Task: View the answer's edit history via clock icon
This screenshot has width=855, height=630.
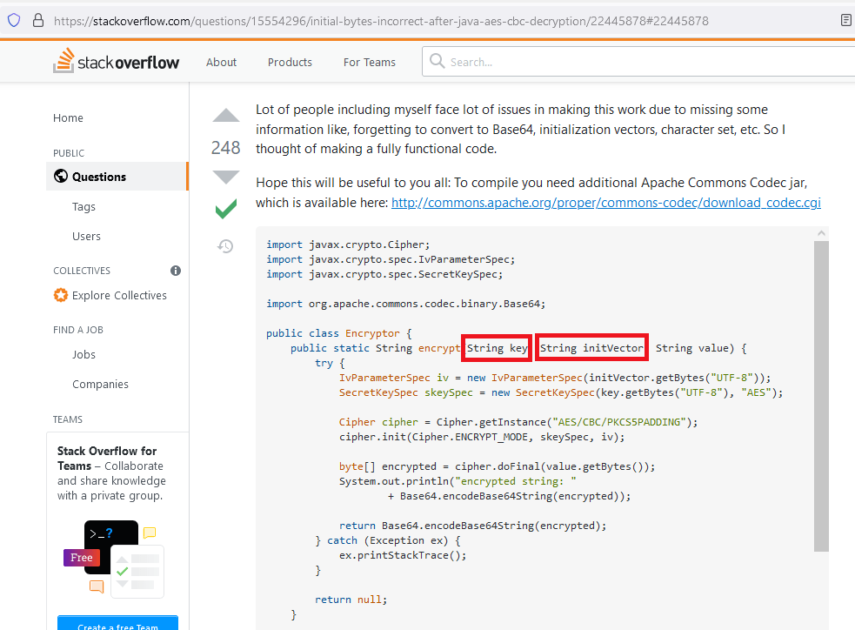Action: tap(225, 246)
